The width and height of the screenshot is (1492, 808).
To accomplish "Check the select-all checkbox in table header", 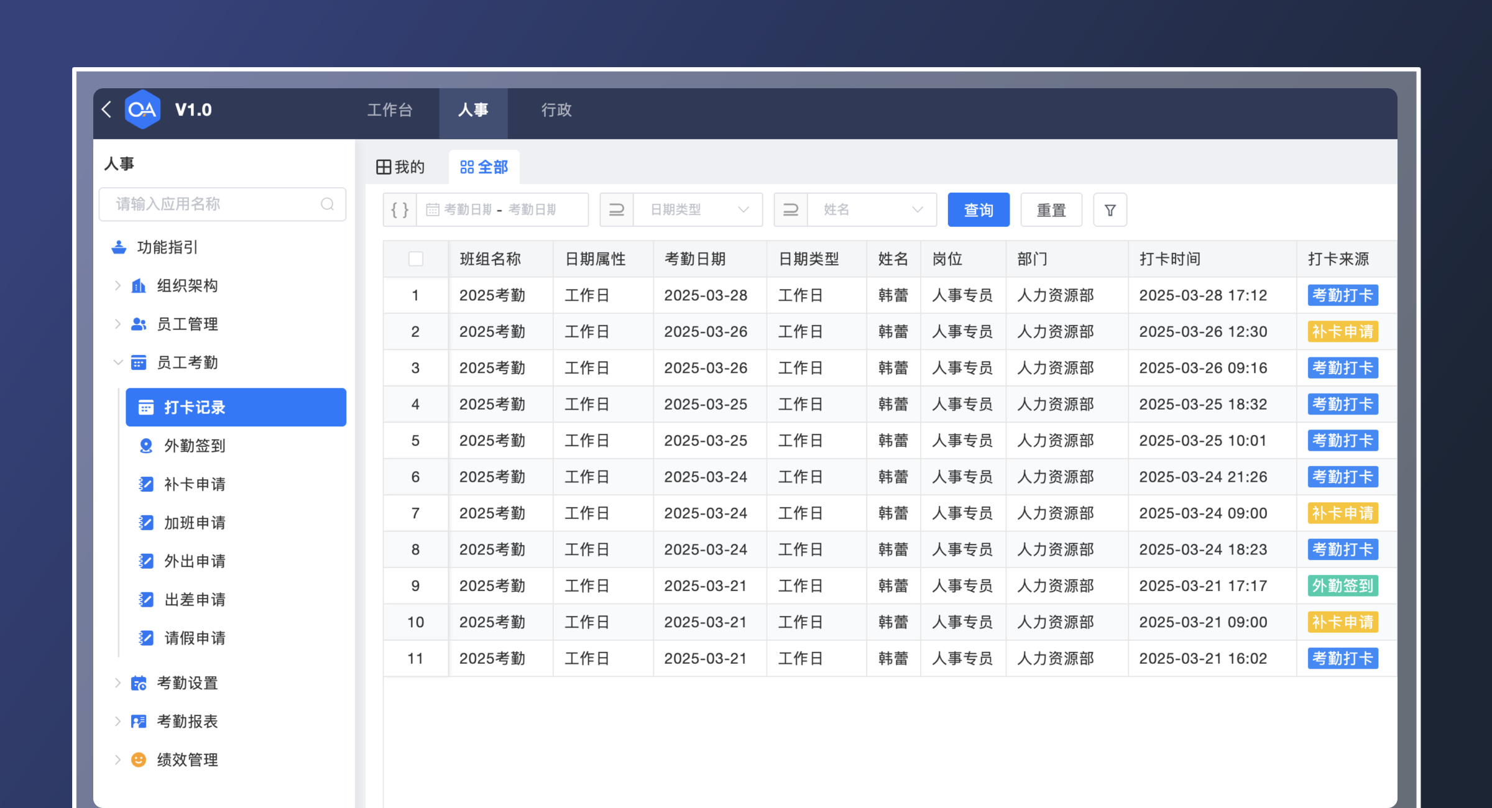I will [415, 259].
